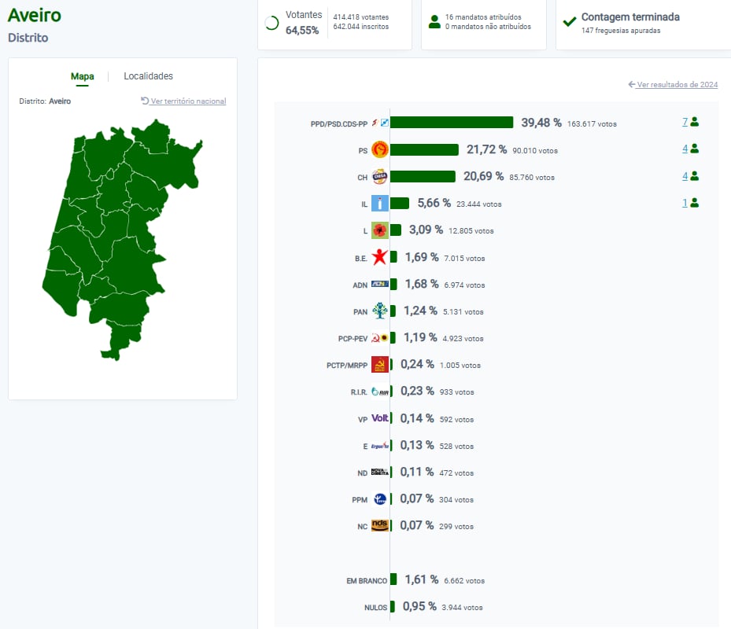731x629 pixels.
Task: Click the PS party logo icon
Action: point(380,149)
